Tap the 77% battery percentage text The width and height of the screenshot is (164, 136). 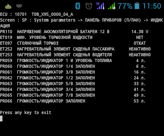tap(125, 6)
